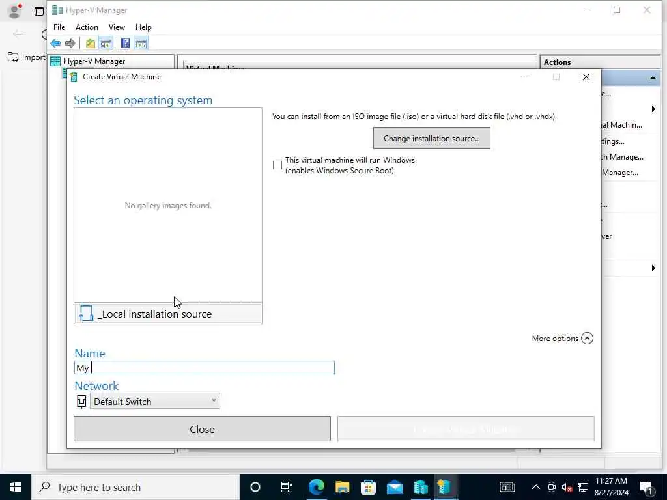
Task: Open Mail app from the taskbar
Action: click(x=395, y=487)
